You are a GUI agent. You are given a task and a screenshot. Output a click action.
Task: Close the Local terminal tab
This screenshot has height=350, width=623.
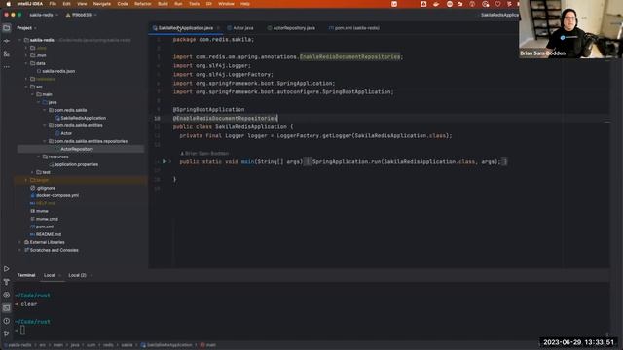[x=60, y=275]
